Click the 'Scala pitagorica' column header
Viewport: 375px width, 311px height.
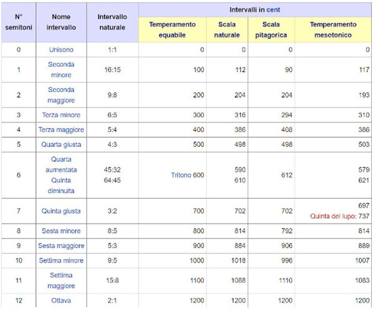[271, 29]
